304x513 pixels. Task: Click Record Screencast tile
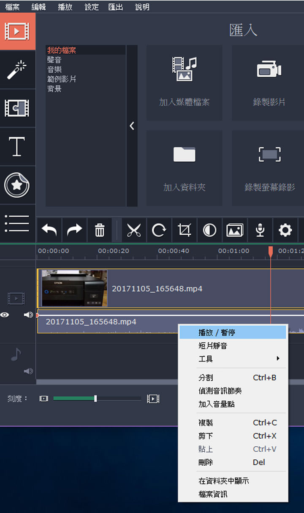(x=269, y=168)
